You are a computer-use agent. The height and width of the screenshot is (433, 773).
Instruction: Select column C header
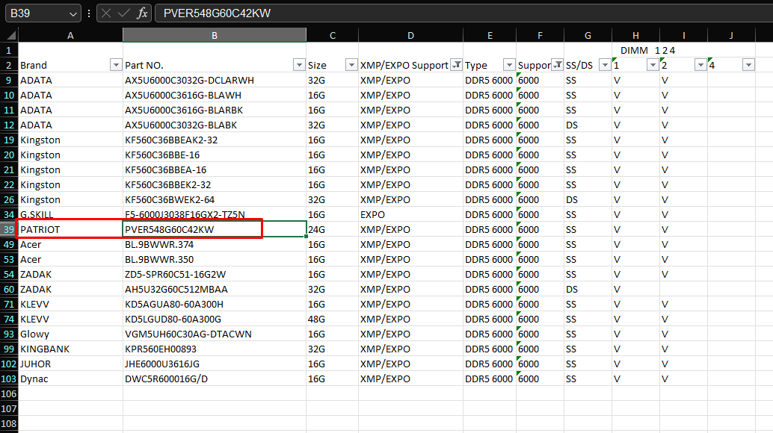coord(332,35)
